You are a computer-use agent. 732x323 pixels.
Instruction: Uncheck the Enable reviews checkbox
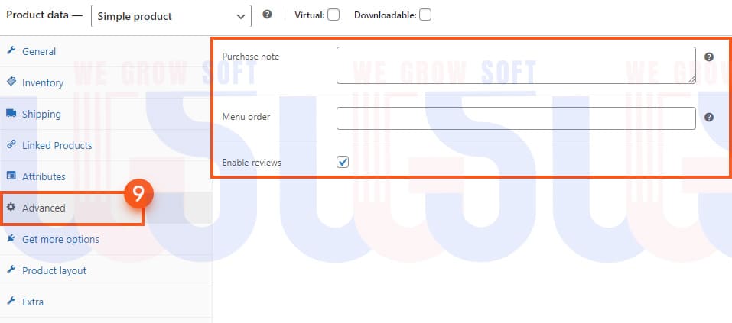(343, 162)
